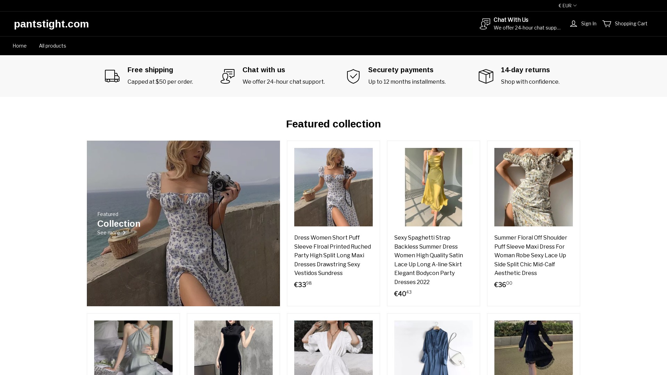Open the large Featured Collection banner image
This screenshot has width=667, height=375.
click(183, 223)
